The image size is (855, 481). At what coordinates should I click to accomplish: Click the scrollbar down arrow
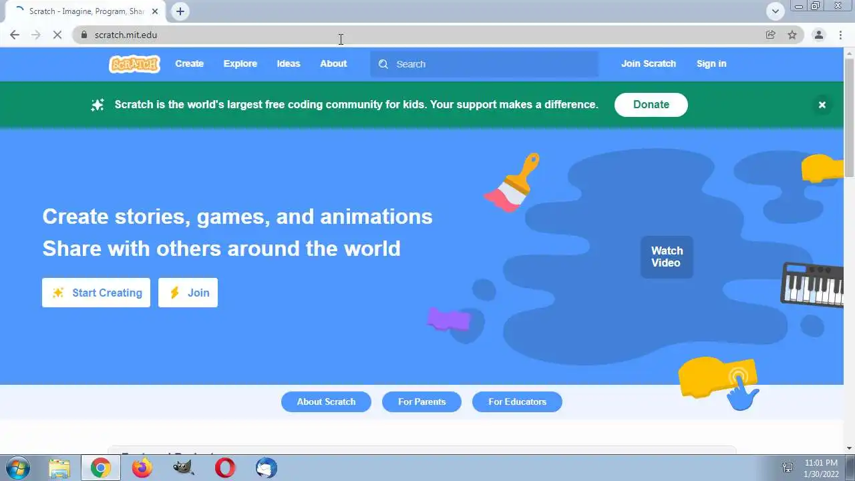[x=849, y=448]
